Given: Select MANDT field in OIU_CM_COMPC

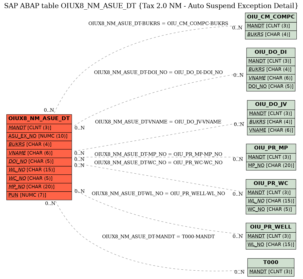Looking at the screenshot, I should pyautogui.click(x=271, y=26).
